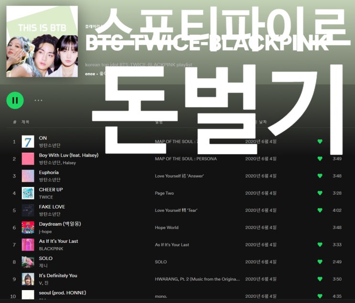Open album Page Two
This screenshot has height=303, width=355.
[x=164, y=193]
